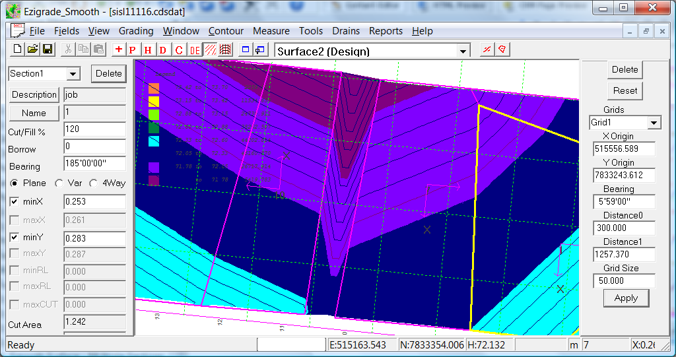This screenshot has height=357, width=676.
Task: Click the Reset button
Action: [625, 90]
